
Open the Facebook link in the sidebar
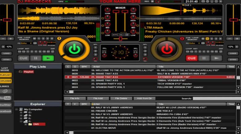tap(6, 111)
